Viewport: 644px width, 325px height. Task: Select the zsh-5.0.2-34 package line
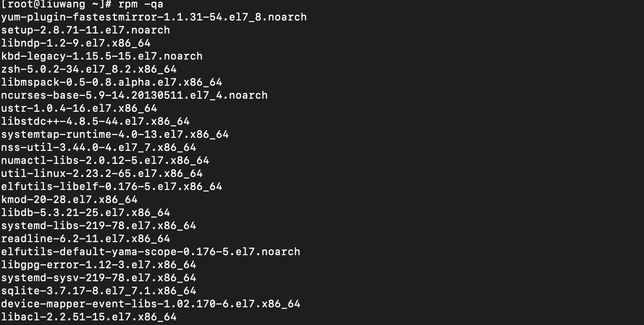coord(88,69)
